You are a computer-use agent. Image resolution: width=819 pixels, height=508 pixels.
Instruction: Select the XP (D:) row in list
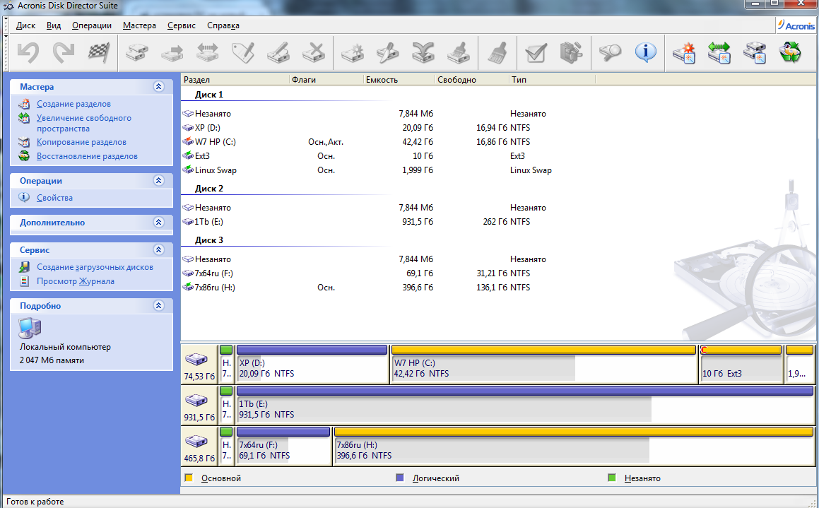tap(388, 128)
